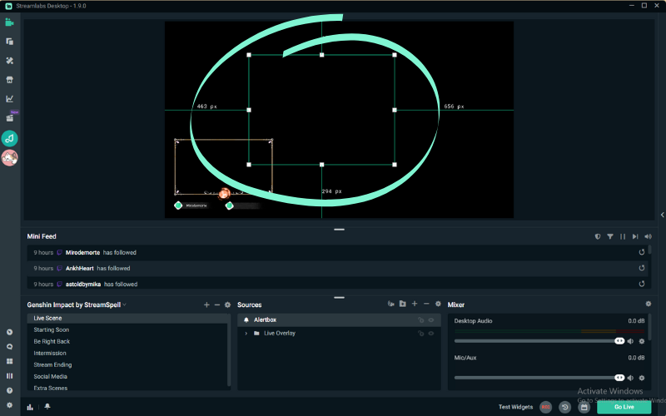Screen dimensions: 666x416
Task: Lock the Alertbox source
Action: tap(420, 320)
